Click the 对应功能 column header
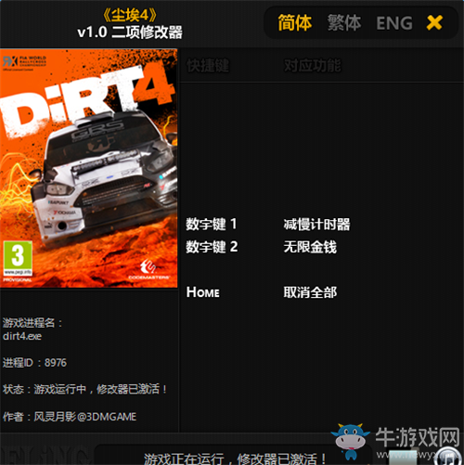 (313, 66)
